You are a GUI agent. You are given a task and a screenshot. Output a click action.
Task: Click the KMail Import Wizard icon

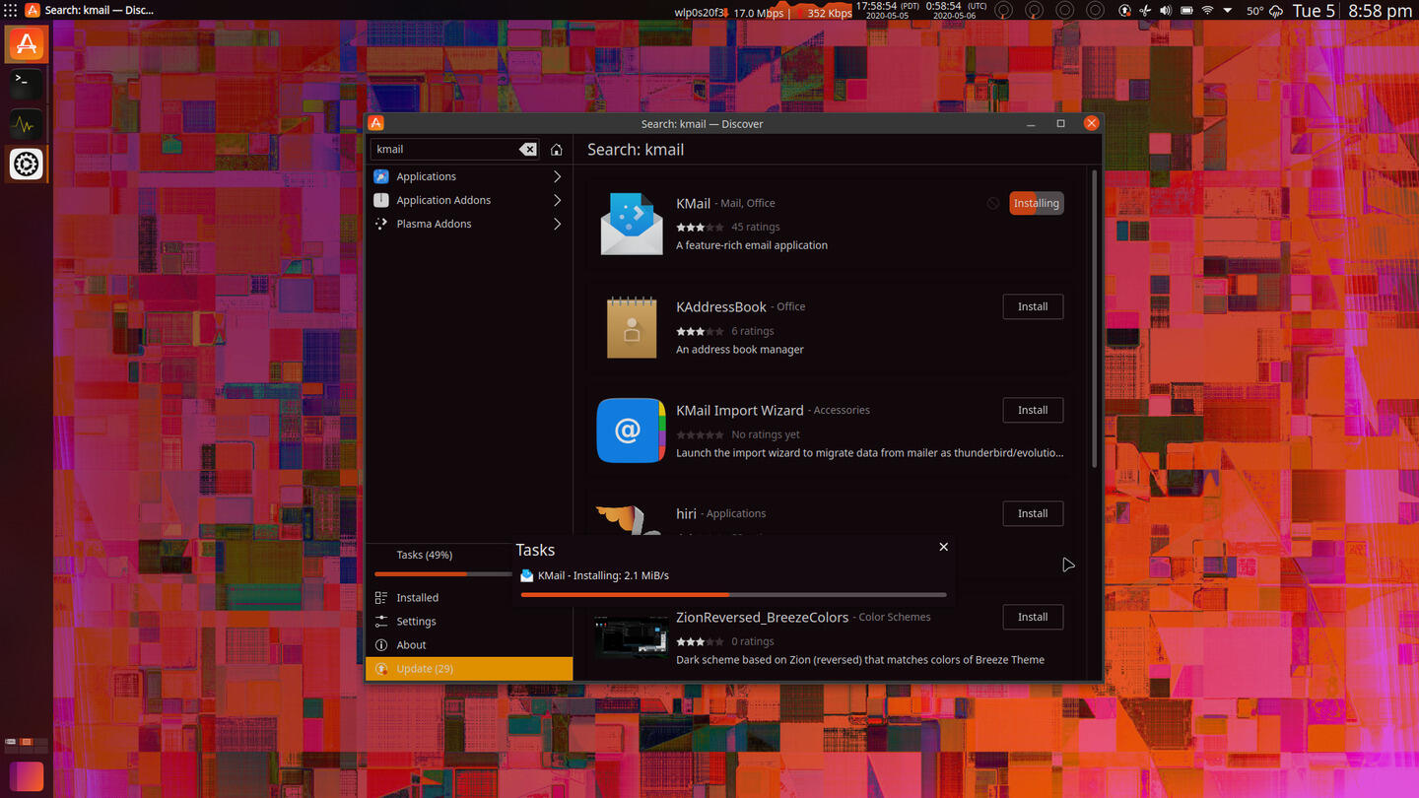(632, 431)
